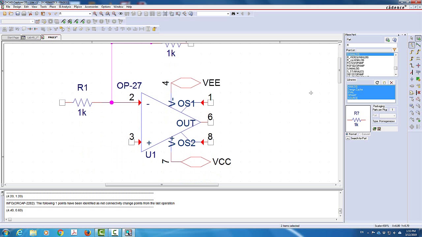Select the Convert radio button
This screenshot has height=237, width=422.
click(360, 134)
